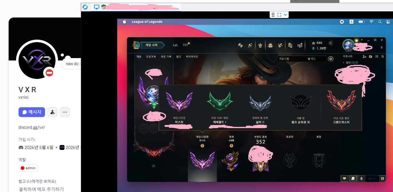Click the macOS input source A icon
The height and width of the screenshot is (192, 393).
(351, 22)
